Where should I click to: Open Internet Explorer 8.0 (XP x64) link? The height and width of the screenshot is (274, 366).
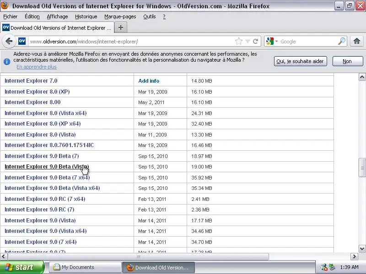(x=43, y=124)
